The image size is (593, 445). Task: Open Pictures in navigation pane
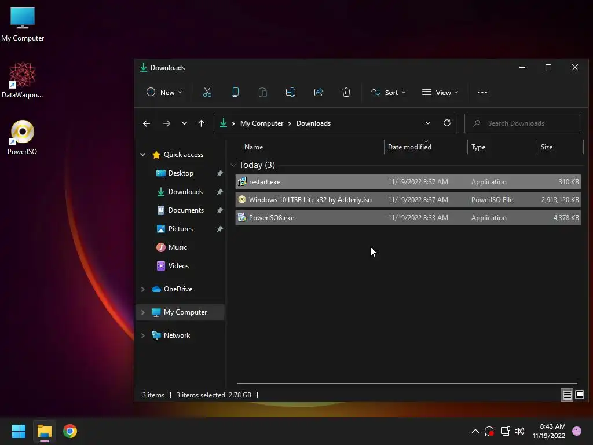point(181,229)
